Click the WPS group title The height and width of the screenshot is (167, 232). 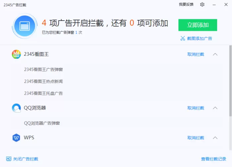(29, 137)
